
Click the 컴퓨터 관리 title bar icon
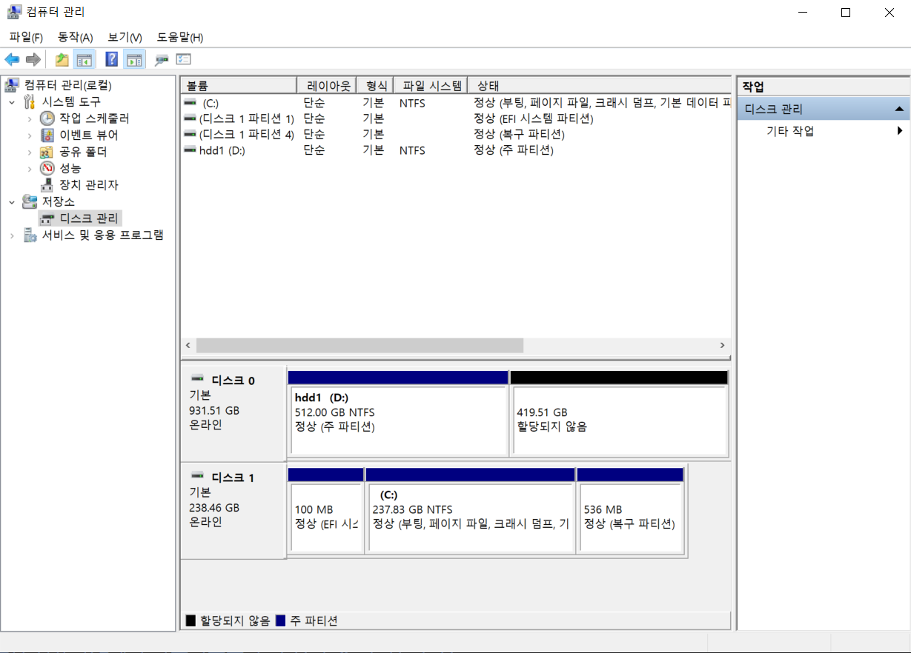[x=14, y=12]
